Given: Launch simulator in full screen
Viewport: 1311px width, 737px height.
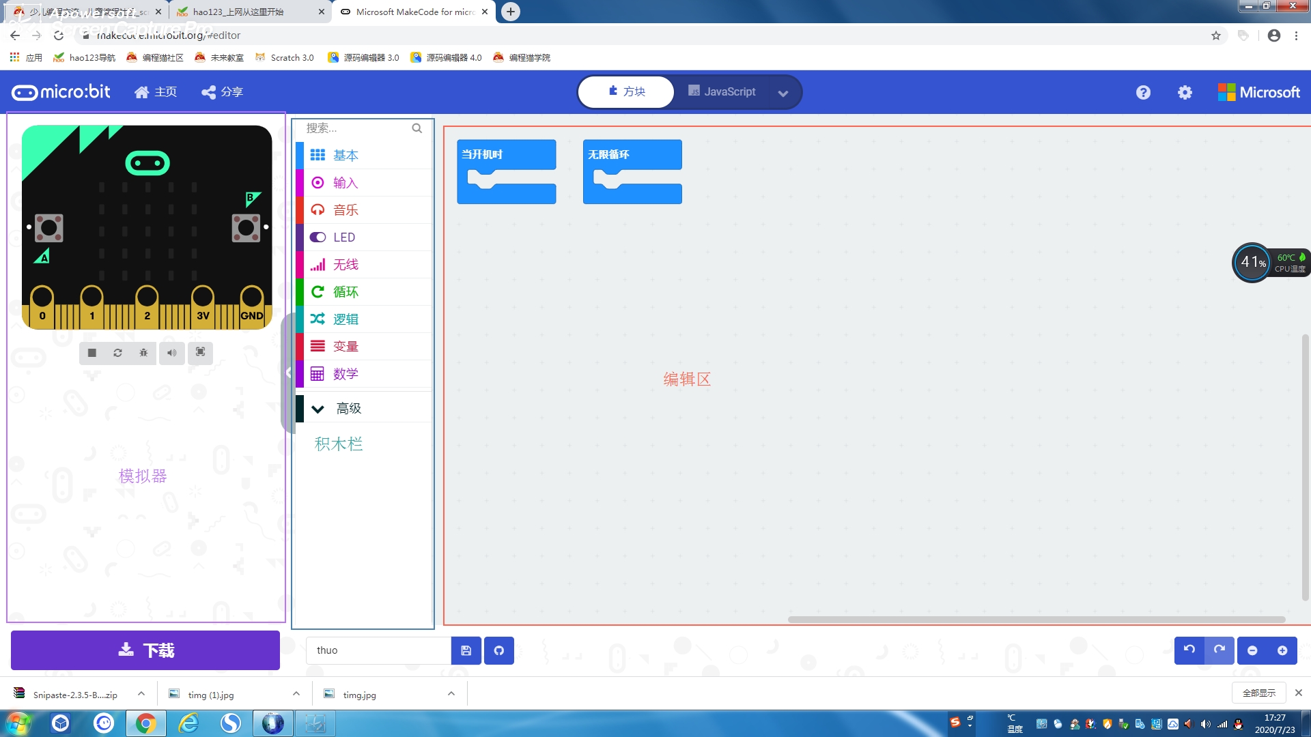Looking at the screenshot, I should pos(200,352).
